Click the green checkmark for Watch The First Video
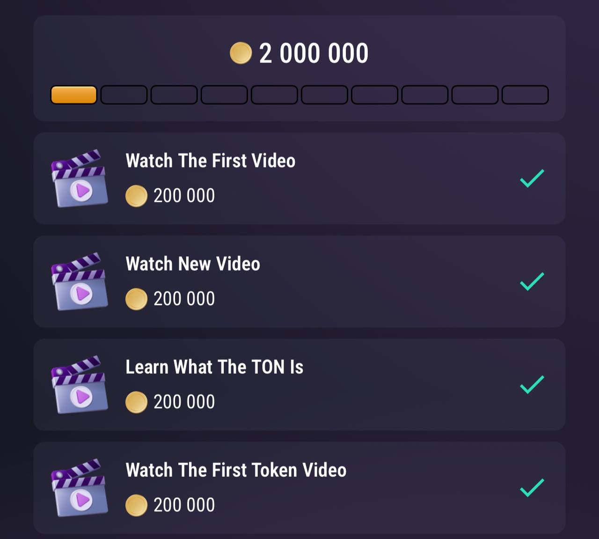This screenshot has width=599, height=539. pyautogui.click(x=532, y=178)
